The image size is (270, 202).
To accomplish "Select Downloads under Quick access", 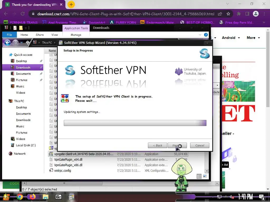I will point(23,68).
